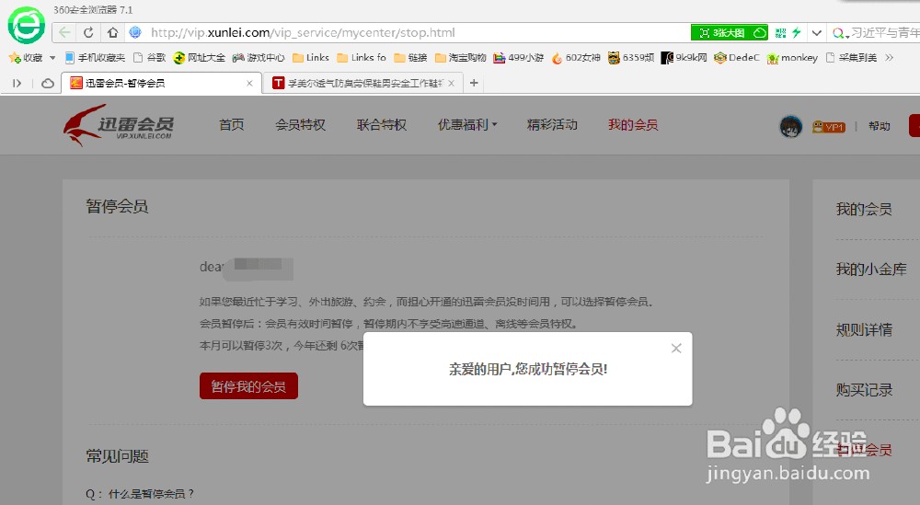
Task: Toggle the sidebar panel icon
Action: 17,84
